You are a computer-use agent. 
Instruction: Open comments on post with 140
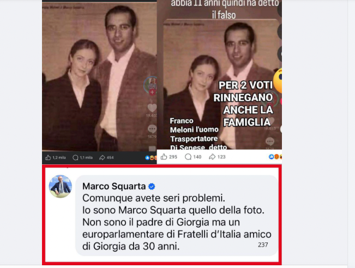(x=188, y=157)
